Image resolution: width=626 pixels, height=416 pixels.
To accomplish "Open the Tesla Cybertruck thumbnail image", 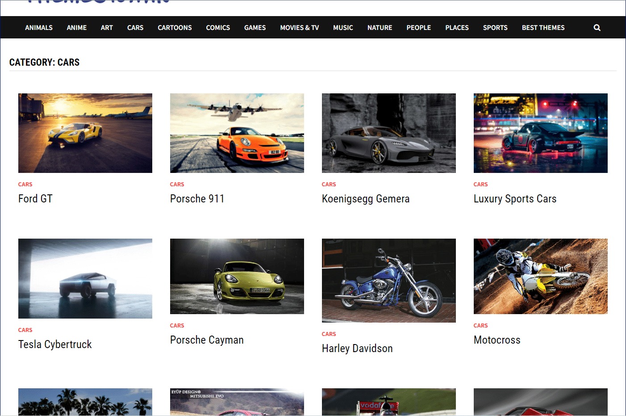I will pos(85,278).
